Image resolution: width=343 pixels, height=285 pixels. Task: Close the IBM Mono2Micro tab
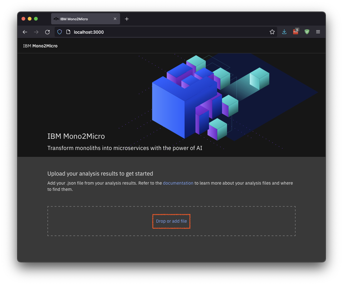115,19
